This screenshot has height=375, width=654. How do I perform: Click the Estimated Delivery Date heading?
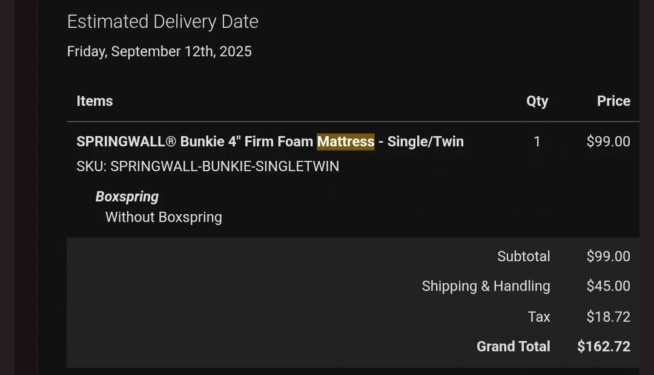click(162, 22)
